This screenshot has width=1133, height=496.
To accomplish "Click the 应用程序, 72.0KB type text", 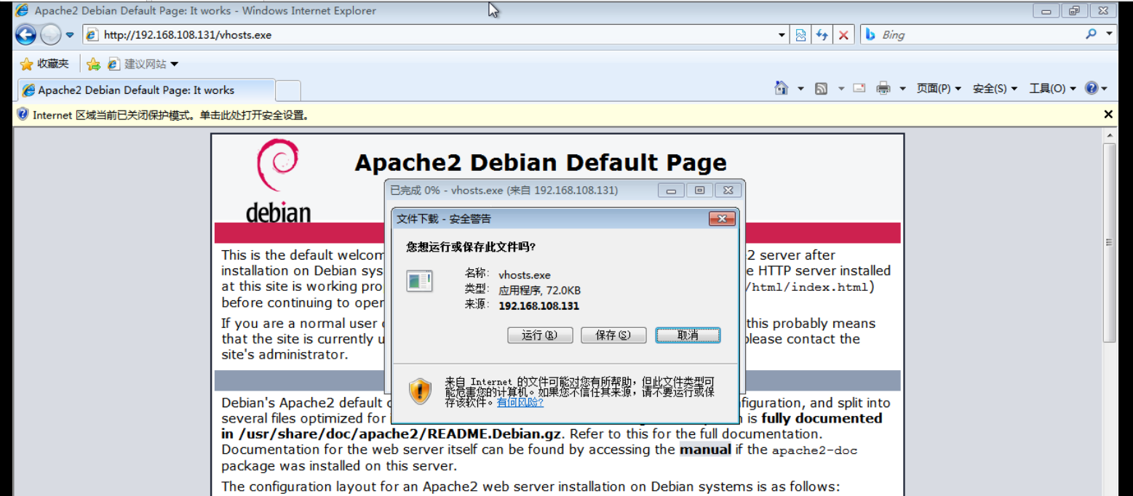I will 539,290.
